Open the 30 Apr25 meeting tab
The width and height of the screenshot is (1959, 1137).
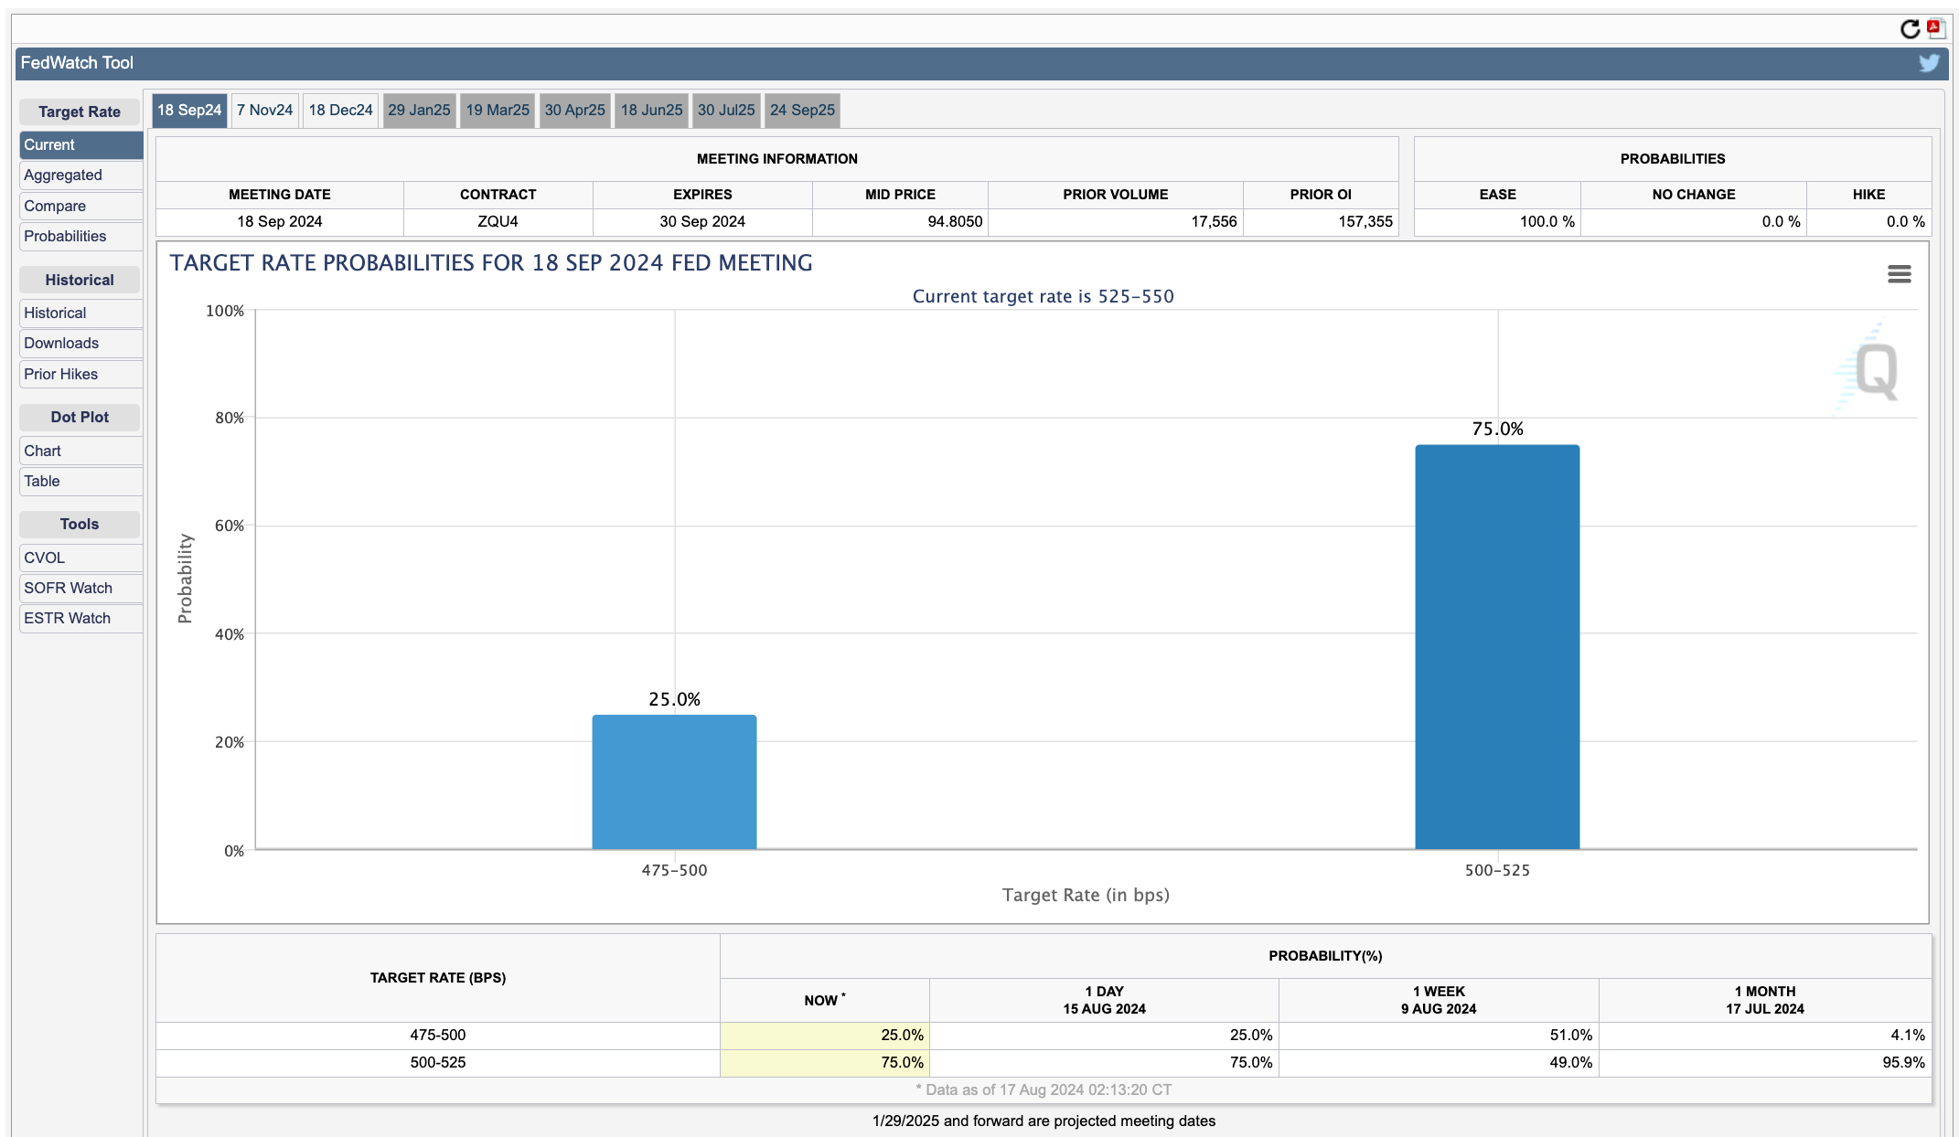[575, 111]
